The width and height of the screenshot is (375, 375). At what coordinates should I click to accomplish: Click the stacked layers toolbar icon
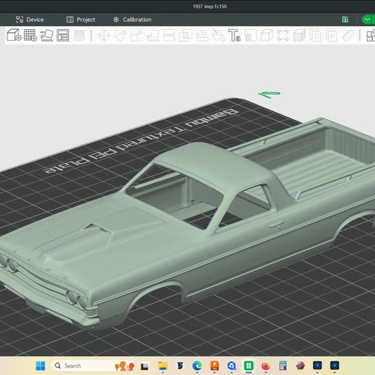[299, 36]
